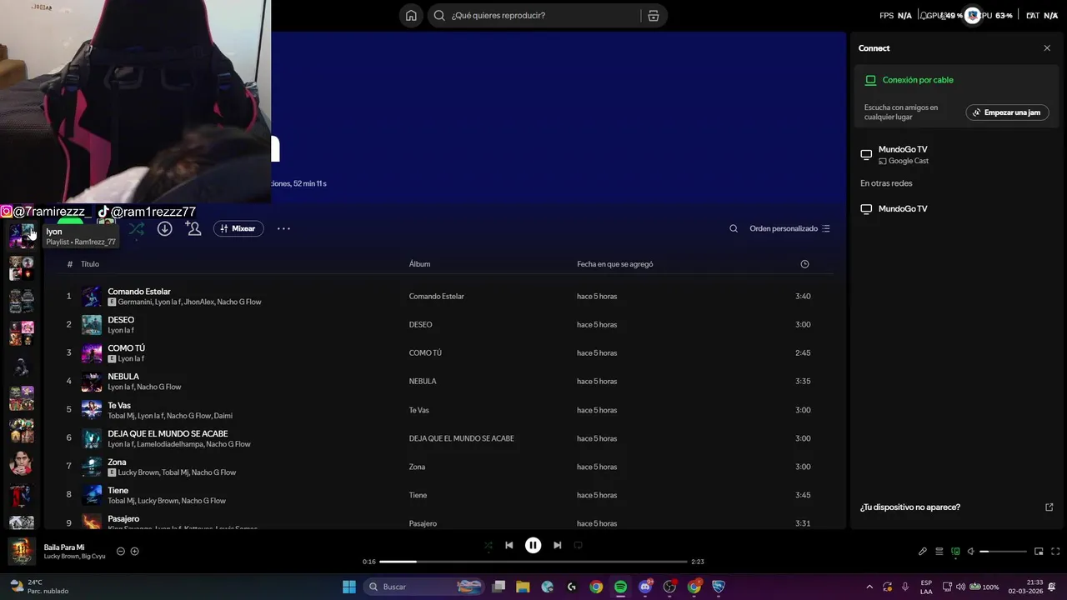The width and height of the screenshot is (1067, 600).
Task: Select the track 'Zona' title
Action: coord(117,462)
